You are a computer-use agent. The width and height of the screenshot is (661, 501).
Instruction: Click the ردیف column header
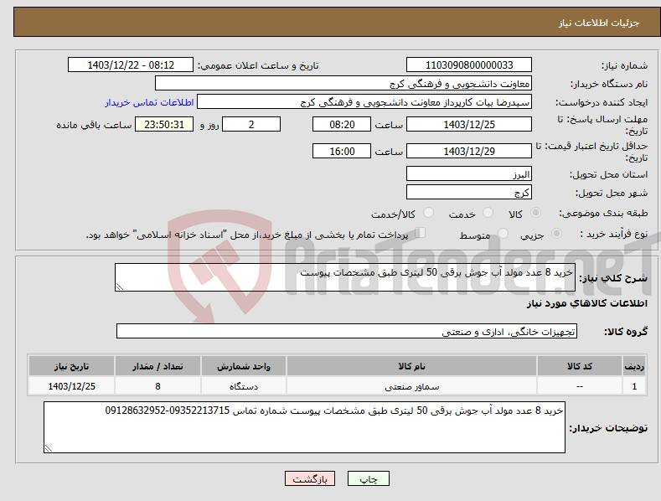(634, 366)
